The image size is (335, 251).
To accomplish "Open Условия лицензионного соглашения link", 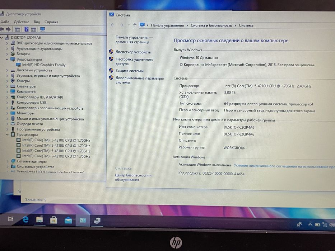I will point(284,166).
